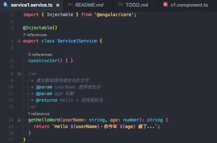The image size is (217, 143).
Task: Collapse the Service1Service class fold
Action: pyautogui.click(x=19, y=41)
